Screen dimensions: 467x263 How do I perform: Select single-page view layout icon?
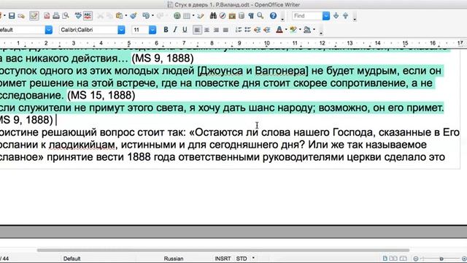[385, 258]
